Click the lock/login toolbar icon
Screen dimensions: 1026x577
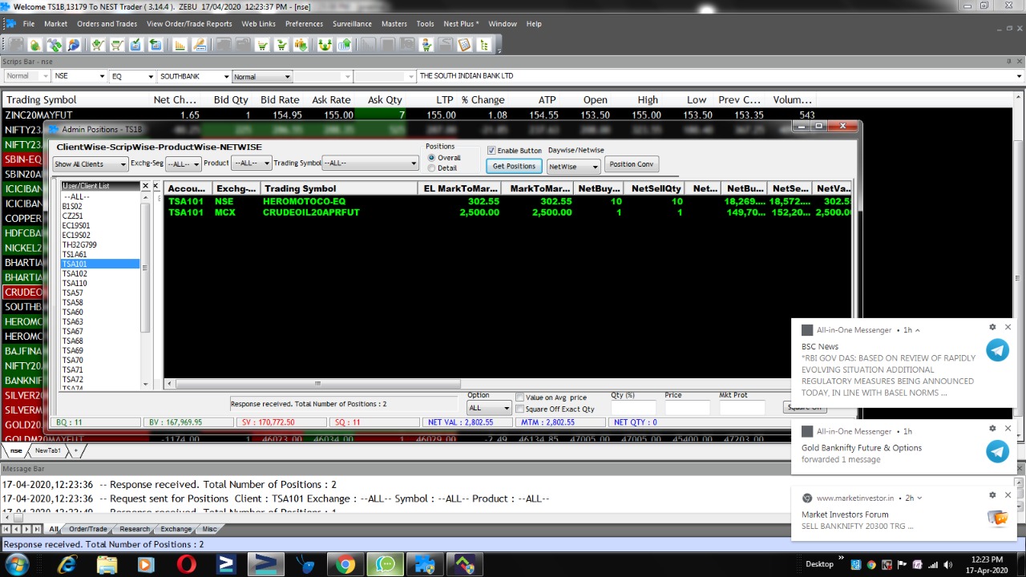[34, 46]
